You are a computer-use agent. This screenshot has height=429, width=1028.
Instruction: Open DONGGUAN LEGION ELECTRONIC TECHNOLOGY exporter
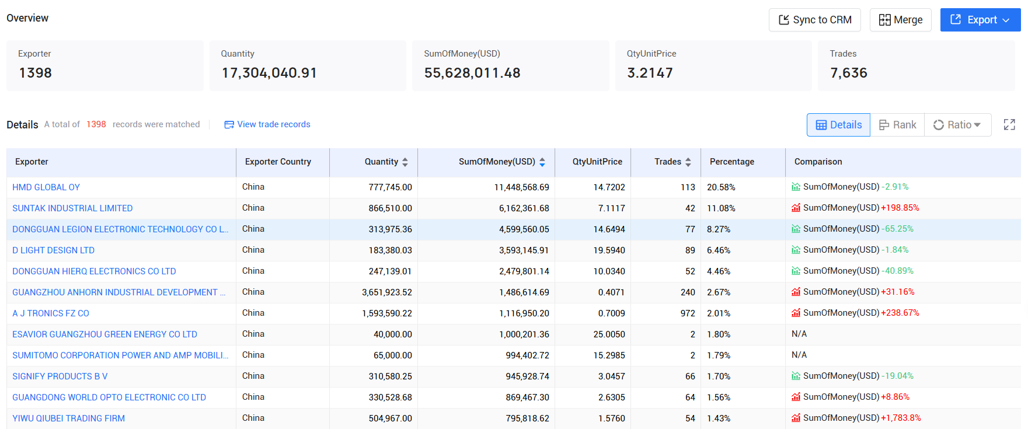pyautogui.click(x=120, y=229)
